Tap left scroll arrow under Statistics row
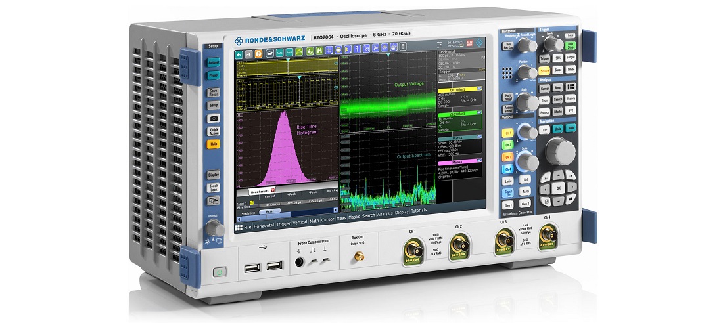The width and height of the screenshot is (723, 323). click(x=239, y=219)
